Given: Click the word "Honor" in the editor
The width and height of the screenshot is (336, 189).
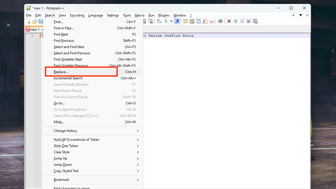Looking at the screenshot, I should [188, 36].
